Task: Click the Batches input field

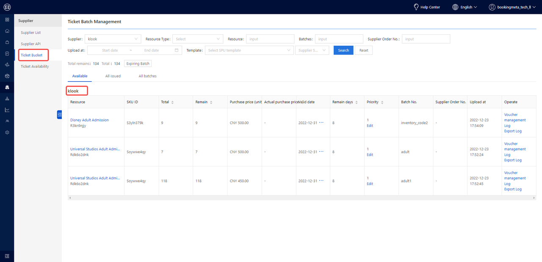Action: tap(339, 39)
